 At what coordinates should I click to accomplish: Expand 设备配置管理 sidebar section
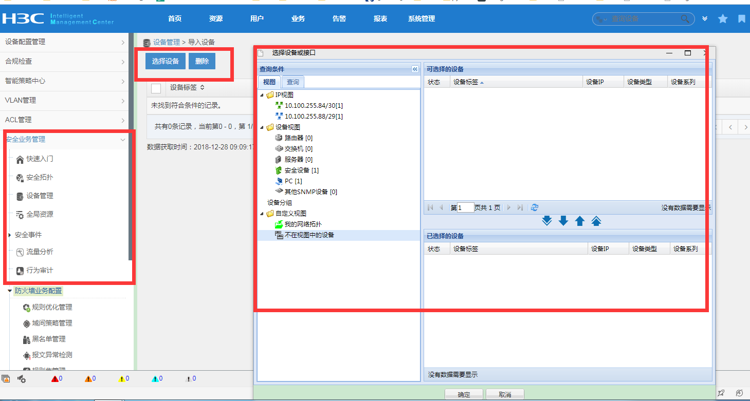pos(64,42)
